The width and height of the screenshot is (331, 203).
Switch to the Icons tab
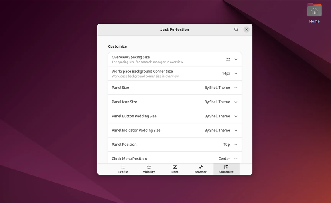[x=175, y=169]
